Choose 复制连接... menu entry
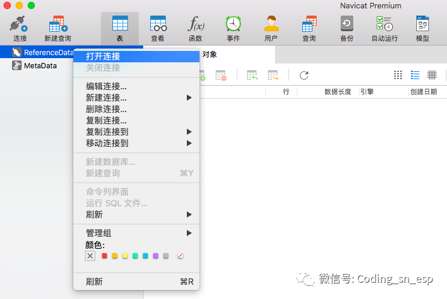The width and height of the screenshot is (447, 299). click(136, 120)
